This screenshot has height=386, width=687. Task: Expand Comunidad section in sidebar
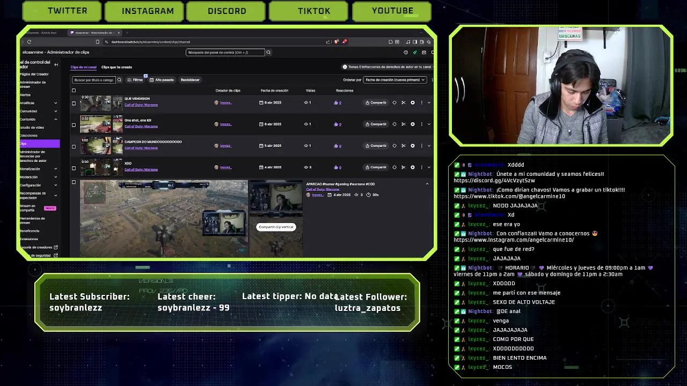pyautogui.click(x=55, y=111)
